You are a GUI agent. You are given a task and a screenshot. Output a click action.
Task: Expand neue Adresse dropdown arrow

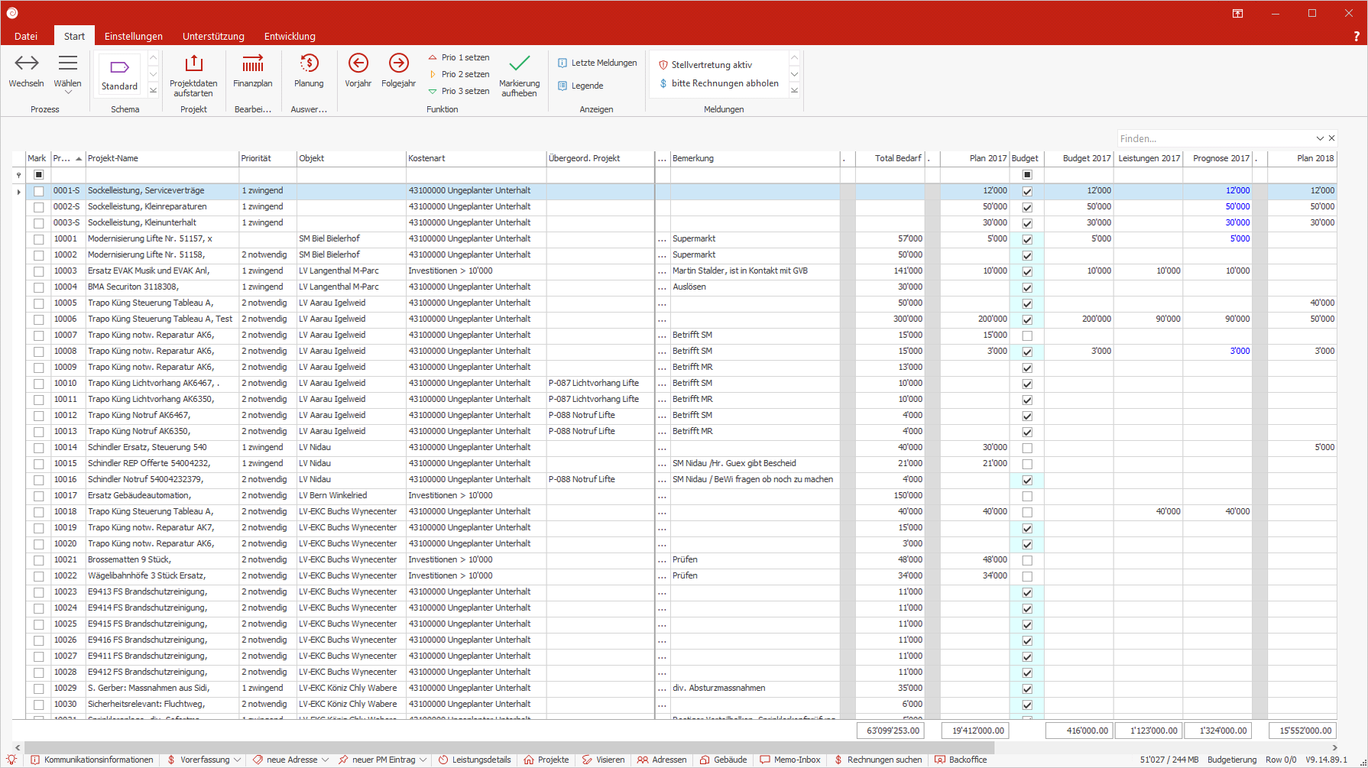coord(326,760)
